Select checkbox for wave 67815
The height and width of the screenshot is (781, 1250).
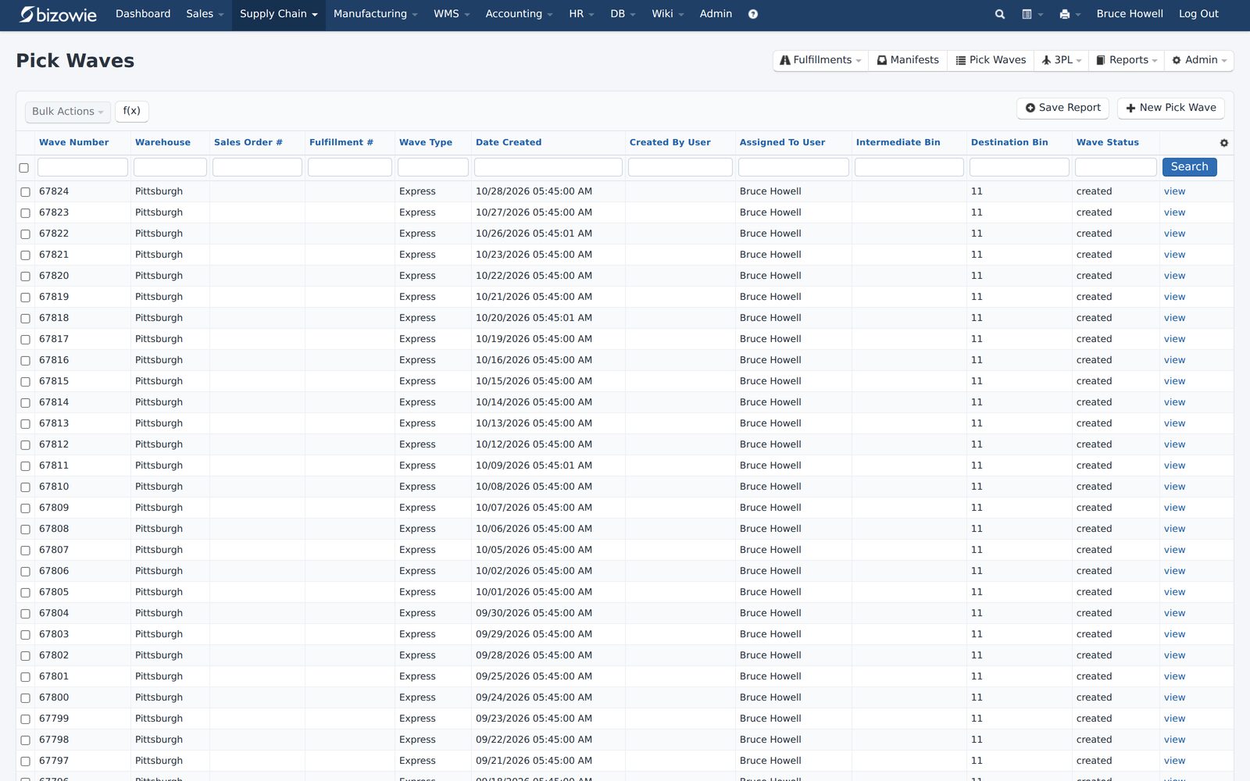coord(25,382)
